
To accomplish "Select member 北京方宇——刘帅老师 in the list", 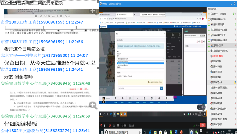I will (x=220, y=14).
